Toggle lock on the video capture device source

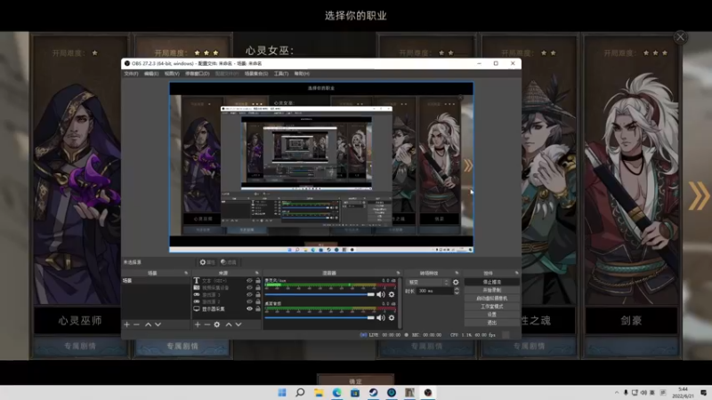point(258,287)
